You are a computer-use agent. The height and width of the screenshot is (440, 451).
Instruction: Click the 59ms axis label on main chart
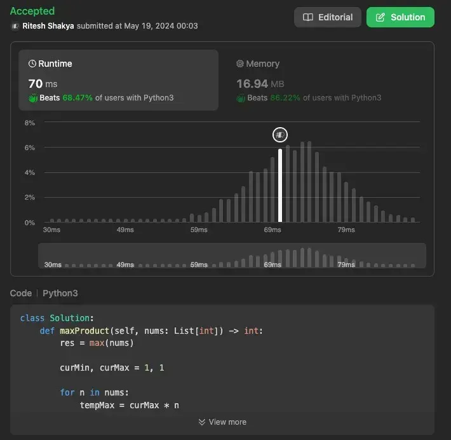[199, 230]
